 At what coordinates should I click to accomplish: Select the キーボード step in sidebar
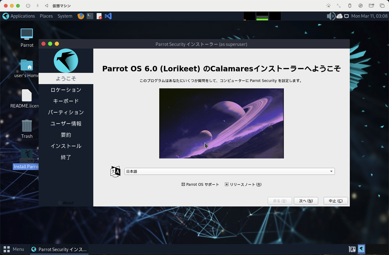(x=66, y=101)
